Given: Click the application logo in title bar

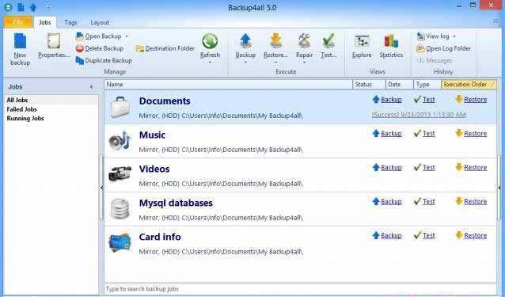Looking at the screenshot, I should [x=9, y=7].
